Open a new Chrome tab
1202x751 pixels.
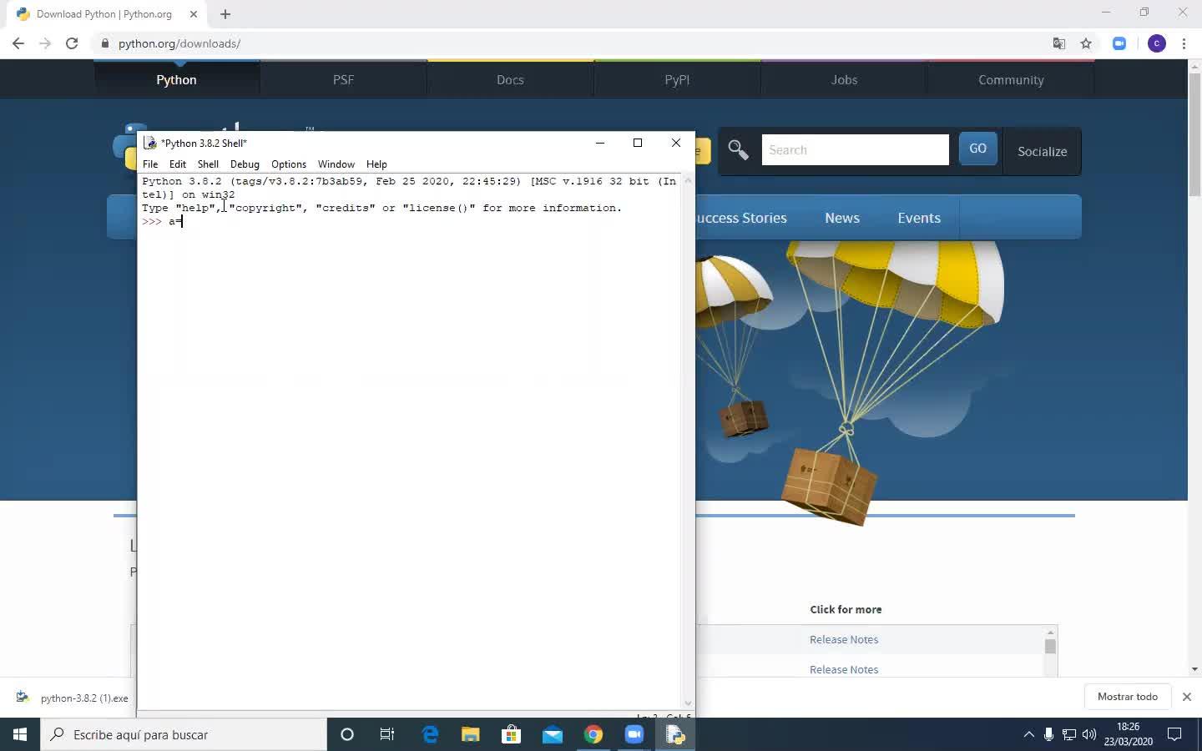[225, 14]
